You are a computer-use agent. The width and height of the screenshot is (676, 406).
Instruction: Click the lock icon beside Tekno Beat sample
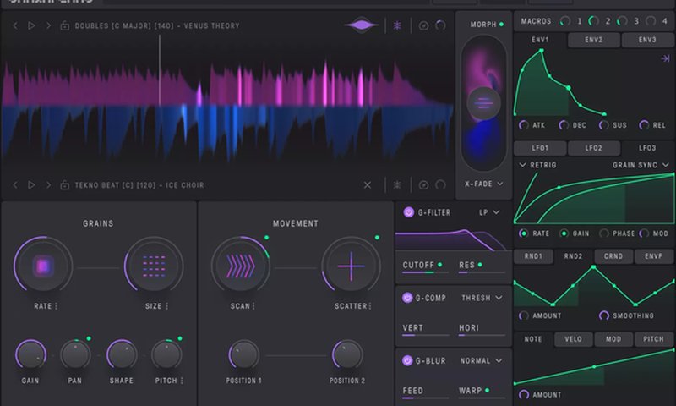(x=65, y=185)
